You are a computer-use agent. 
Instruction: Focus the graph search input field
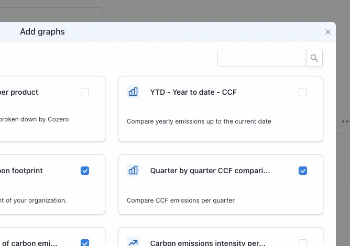tap(261, 58)
